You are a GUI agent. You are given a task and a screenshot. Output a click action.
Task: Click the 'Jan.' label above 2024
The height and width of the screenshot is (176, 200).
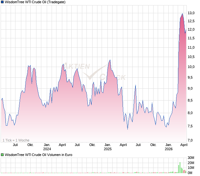[47, 145]
